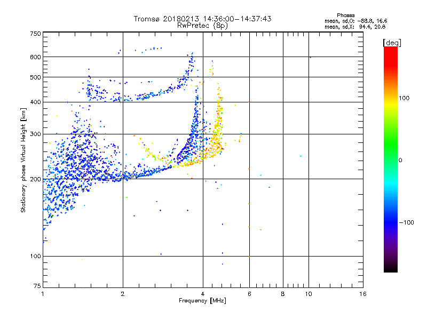Image resolution: width=427 pixels, height=320 pixels.
Task: Click the y-axis tick label '100'
Action: tap(35, 257)
